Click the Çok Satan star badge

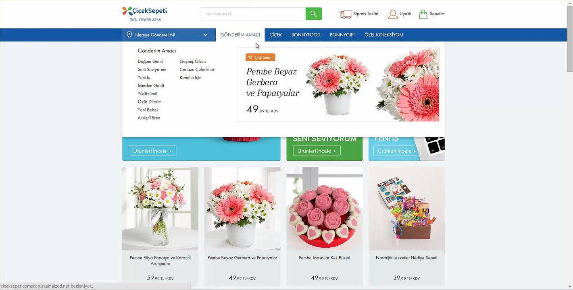(x=260, y=57)
